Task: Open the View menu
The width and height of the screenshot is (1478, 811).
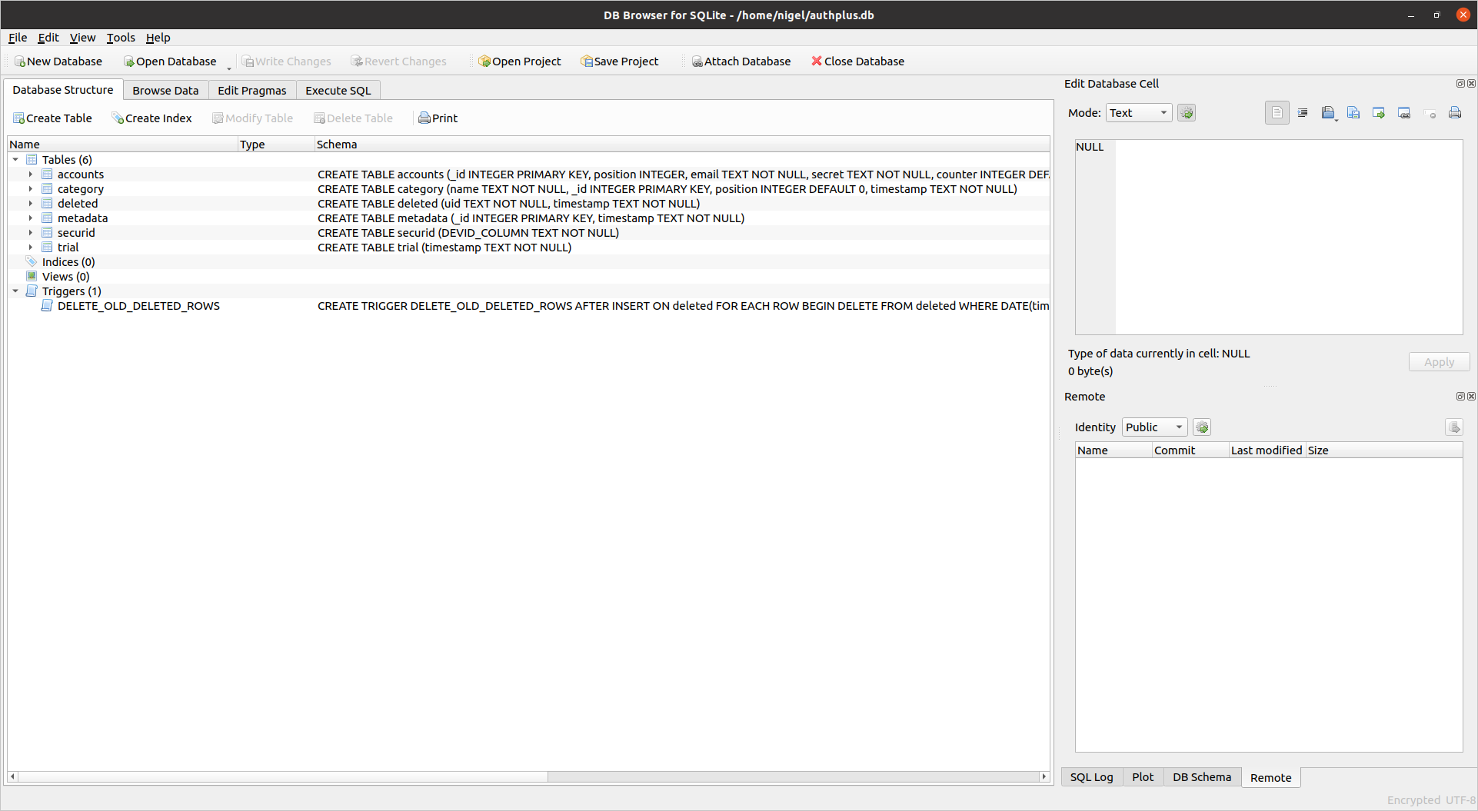Action: pos(82,38)
